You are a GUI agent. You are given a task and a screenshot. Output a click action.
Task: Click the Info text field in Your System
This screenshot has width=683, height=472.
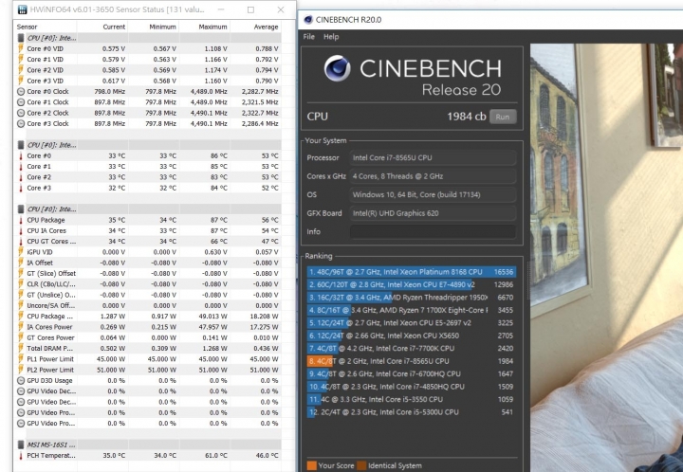(x=433, y=230)
